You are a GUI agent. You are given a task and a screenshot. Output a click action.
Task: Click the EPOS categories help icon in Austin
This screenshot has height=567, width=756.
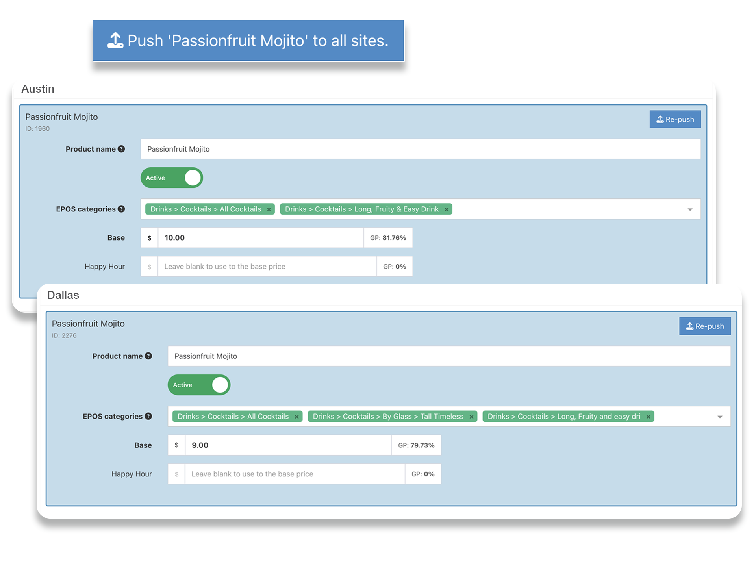[x=121, y=209]
